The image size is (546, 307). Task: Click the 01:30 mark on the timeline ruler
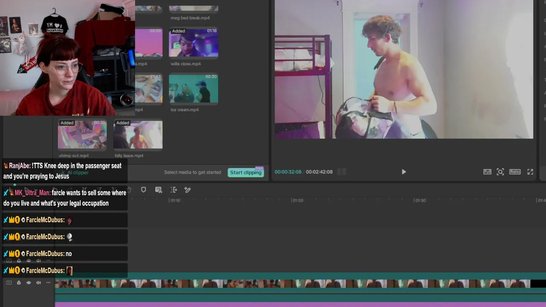coord(421,200)
